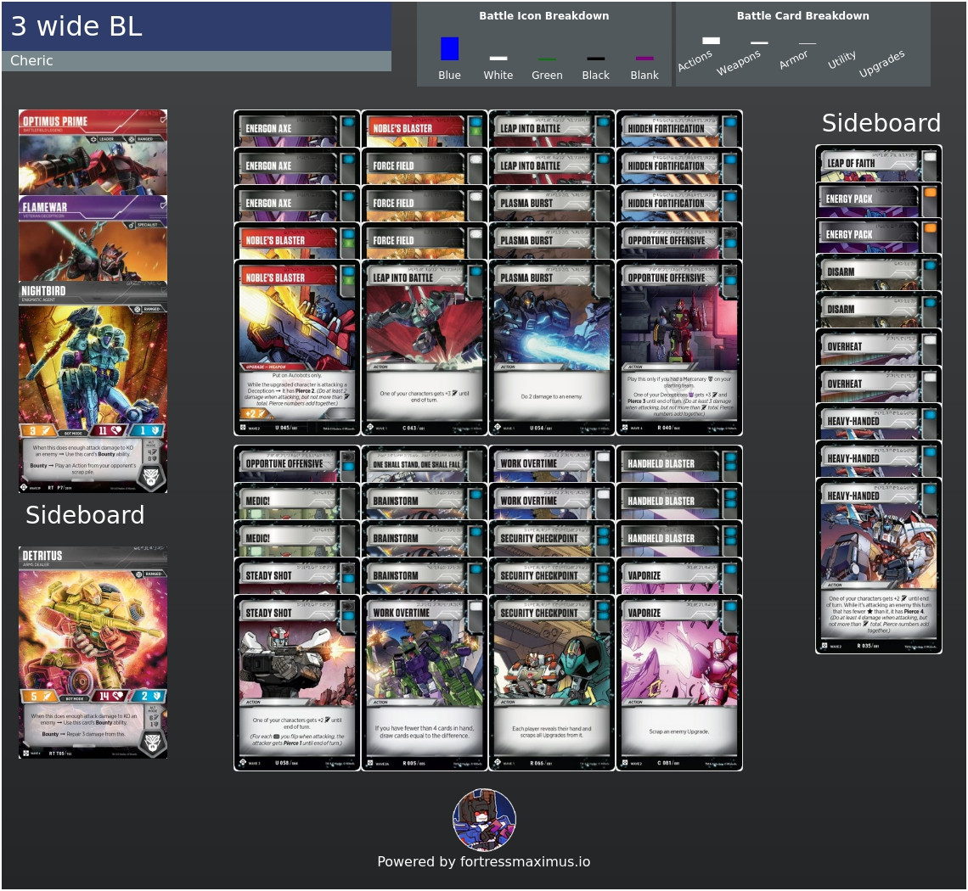The image size is (968, 891).
Task: Click the Sideboard heading above Detritus
Action: point(85,515)
